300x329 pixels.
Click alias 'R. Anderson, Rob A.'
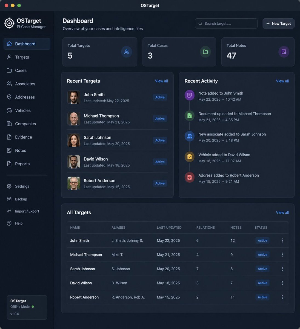point(128,297)
